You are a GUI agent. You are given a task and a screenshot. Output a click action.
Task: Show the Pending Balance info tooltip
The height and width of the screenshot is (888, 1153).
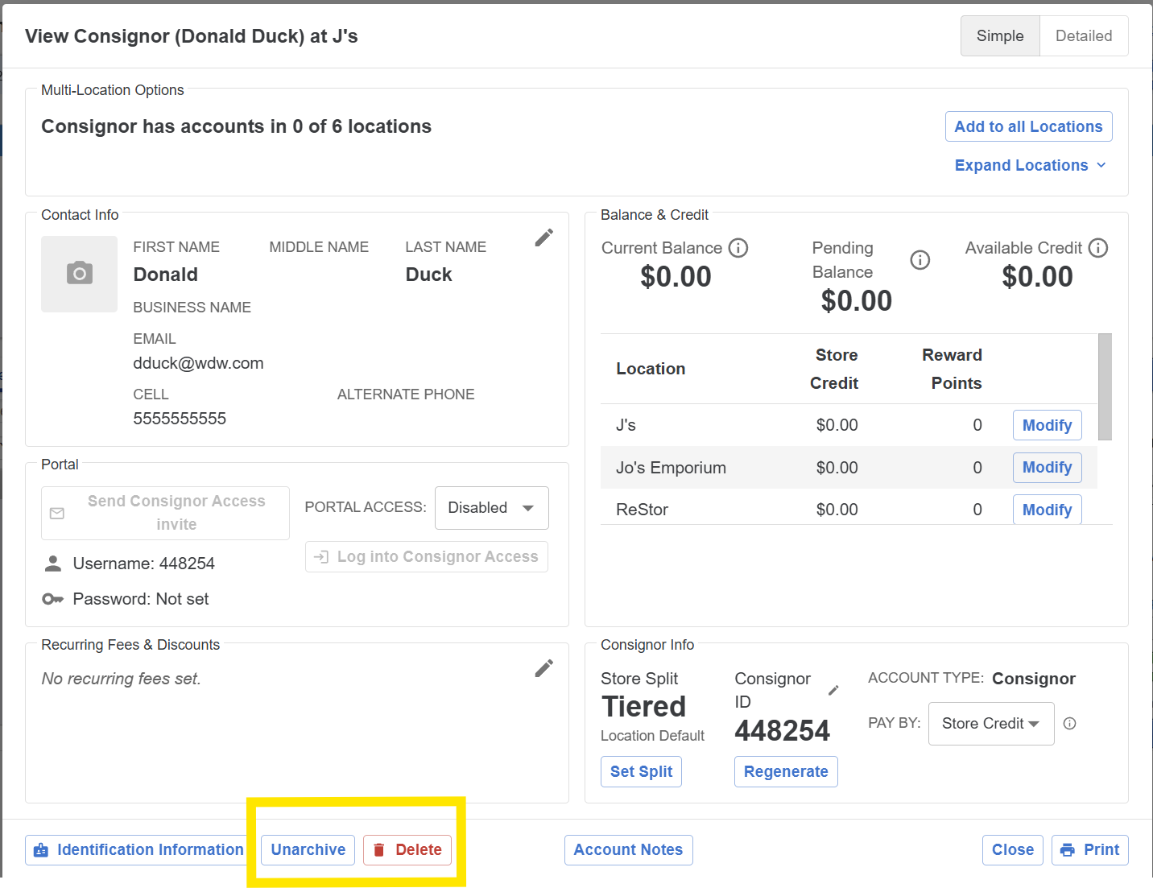coord(920,260)
